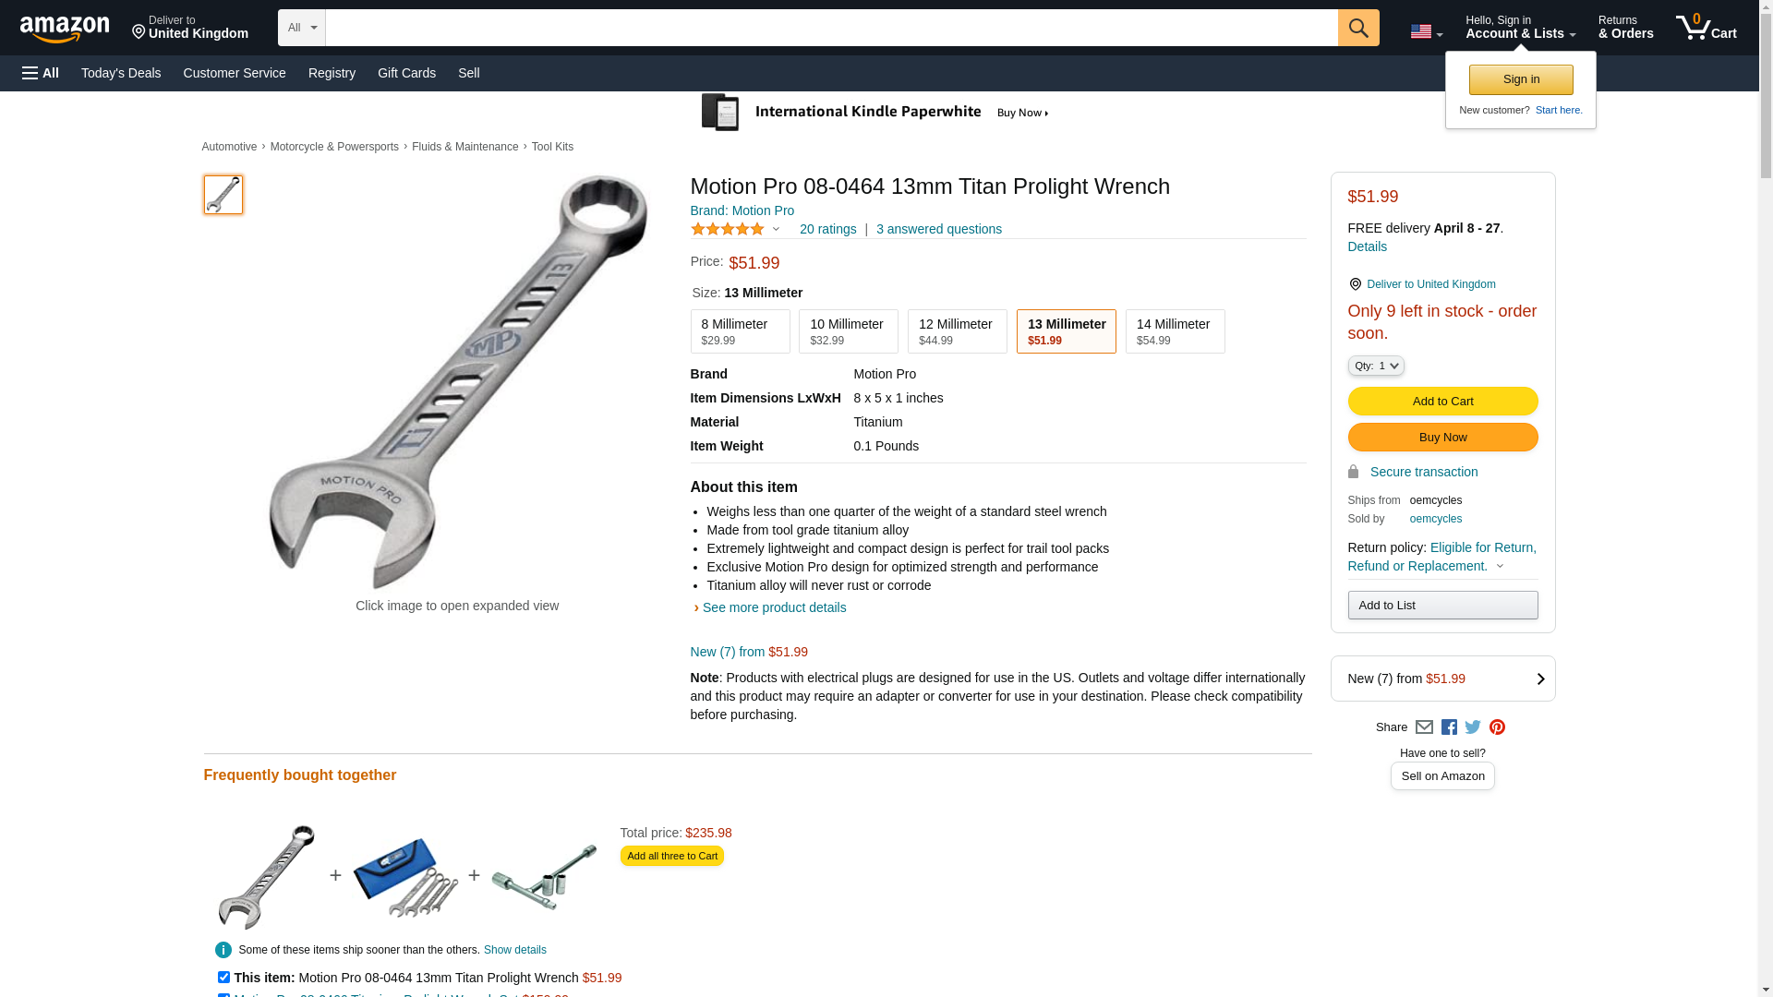Share the product on Pinterest

[1497, 727]
